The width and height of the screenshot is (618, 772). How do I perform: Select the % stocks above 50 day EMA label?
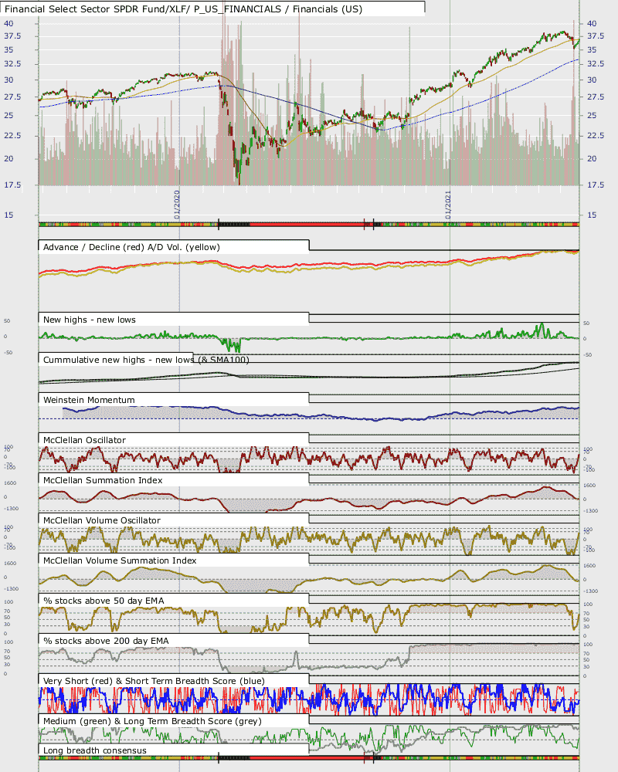point(104,601)
